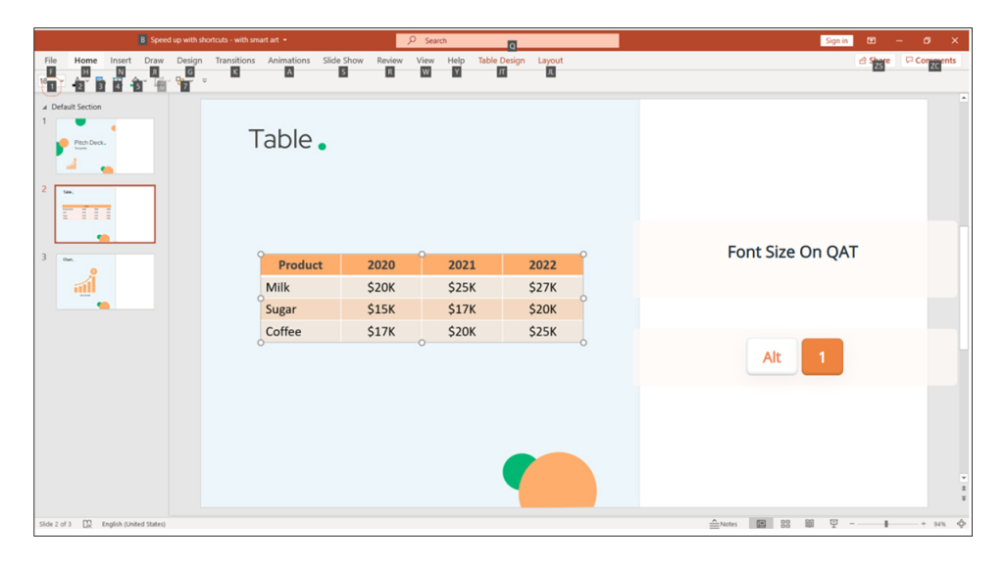Screen dimensions: 1004x564
Task: Click the Normal view icon
Action: [x=761, y=524]
